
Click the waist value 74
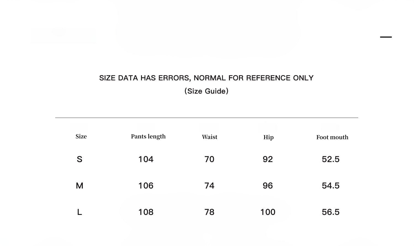[209, 186]
